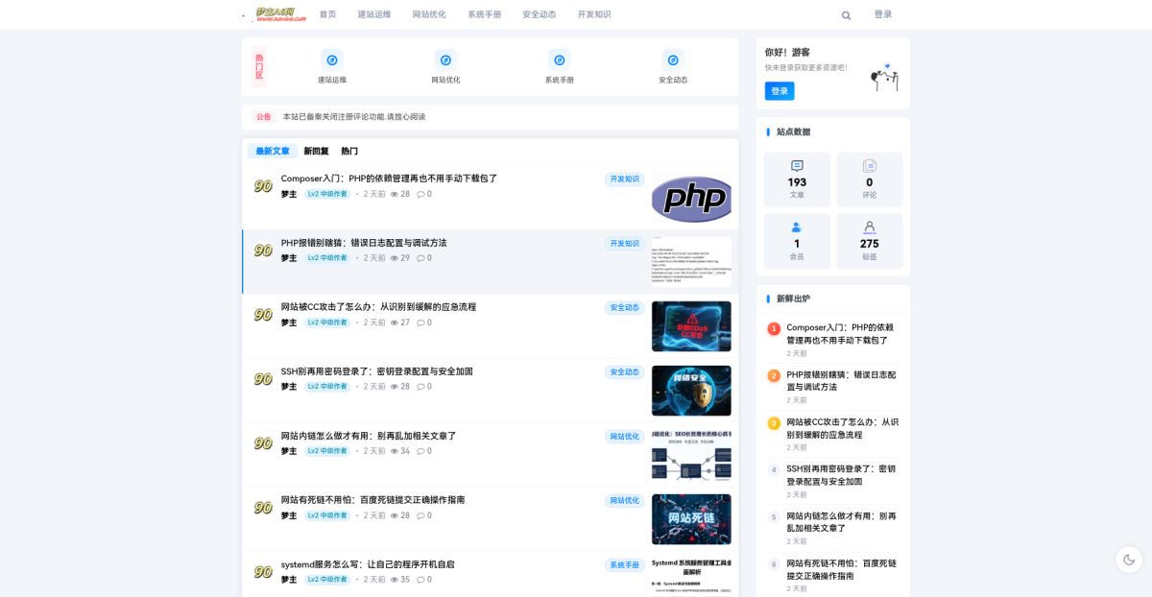Open article SSH别再用密码登录了 title
The image size is (1152, 597).
pyautogui.click(x=376, y=371)
